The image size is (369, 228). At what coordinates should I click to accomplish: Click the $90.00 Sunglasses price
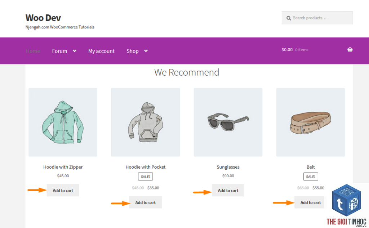228,176
